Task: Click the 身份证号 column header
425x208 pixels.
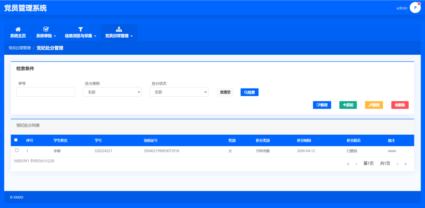Action: 151,140
